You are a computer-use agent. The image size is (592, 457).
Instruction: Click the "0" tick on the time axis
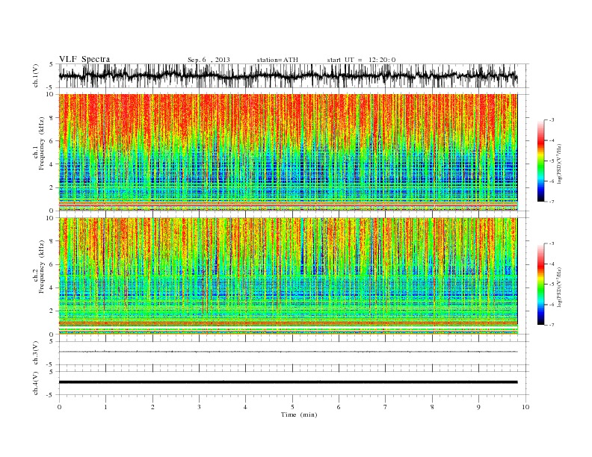[59, 407]
